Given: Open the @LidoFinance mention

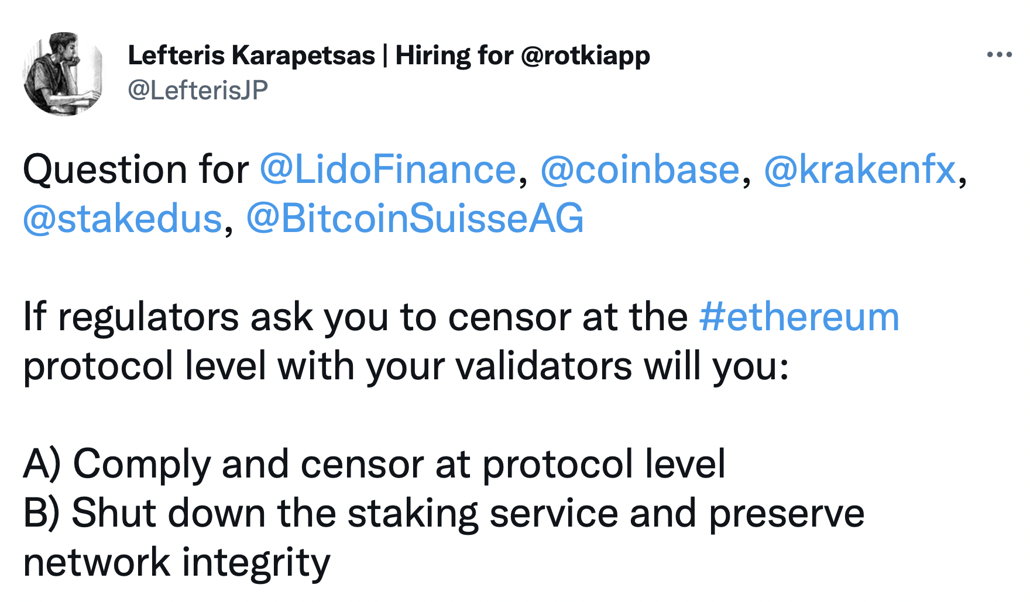Looking at the screenshot, I should click(387, 169).
